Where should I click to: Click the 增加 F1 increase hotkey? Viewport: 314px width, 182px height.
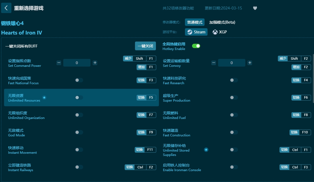pos(146,67)
